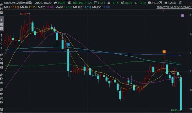Click the MA5 10.92 indicator label

click(x=12, y=7)
